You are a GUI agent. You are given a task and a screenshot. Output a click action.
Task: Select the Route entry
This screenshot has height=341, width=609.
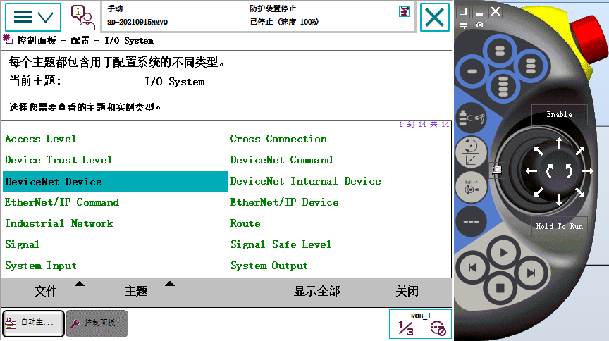[x=245, y=223]
